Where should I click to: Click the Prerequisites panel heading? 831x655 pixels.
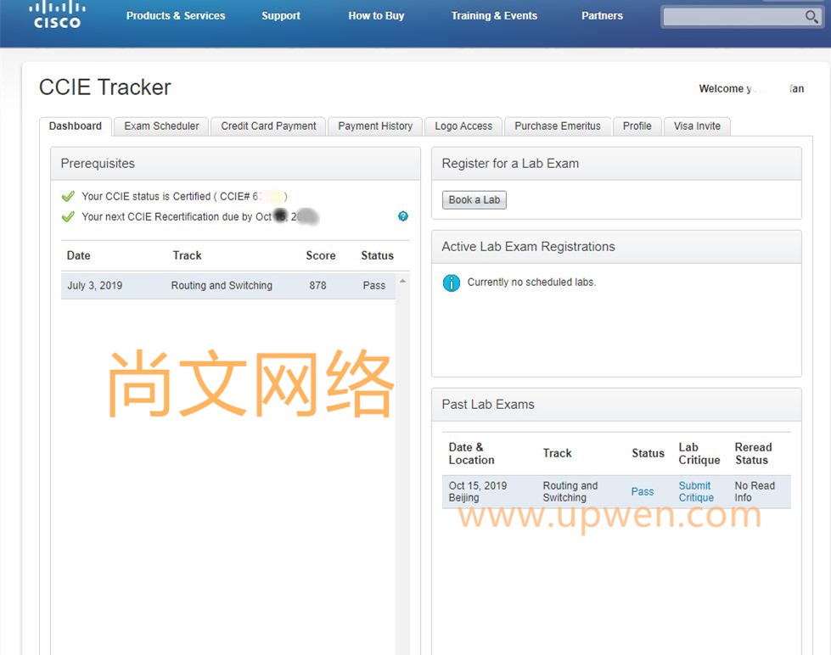point(98,164)
